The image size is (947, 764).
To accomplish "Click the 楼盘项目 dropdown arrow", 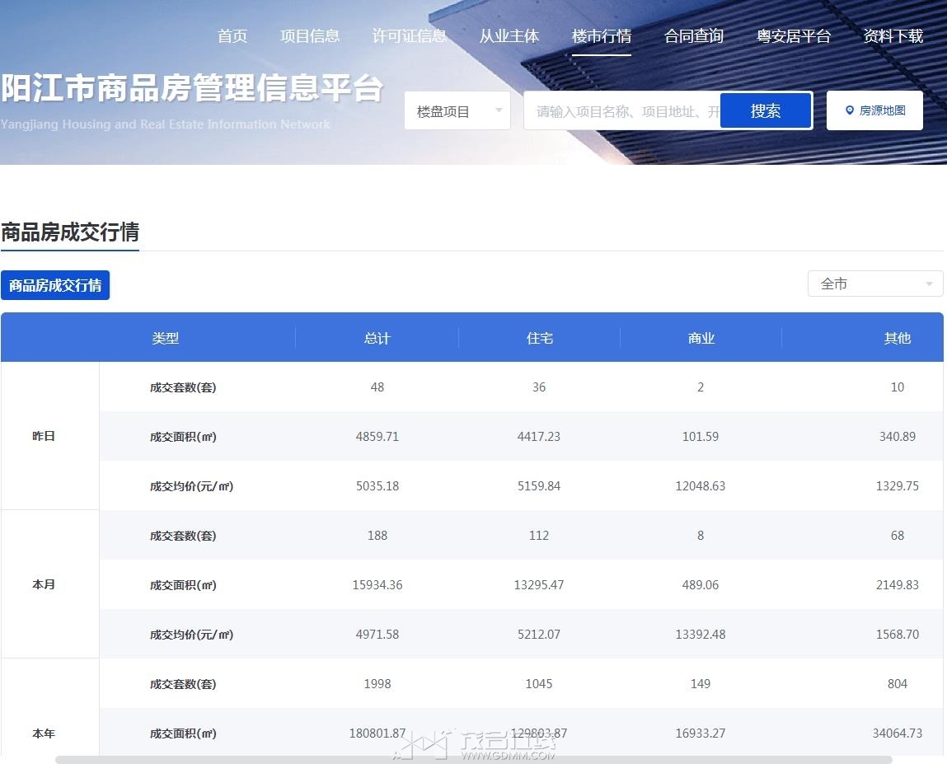I will [499, 110].
